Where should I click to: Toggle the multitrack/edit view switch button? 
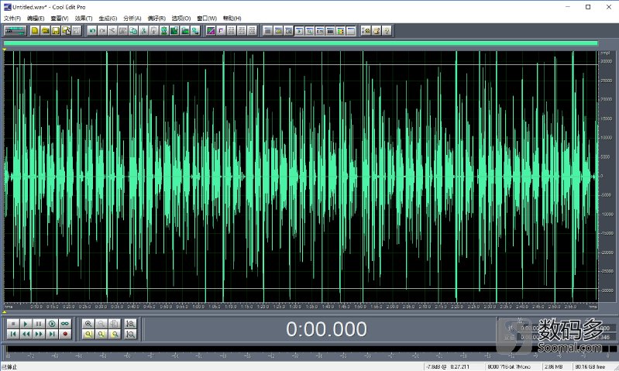click(x=15, y=31)
